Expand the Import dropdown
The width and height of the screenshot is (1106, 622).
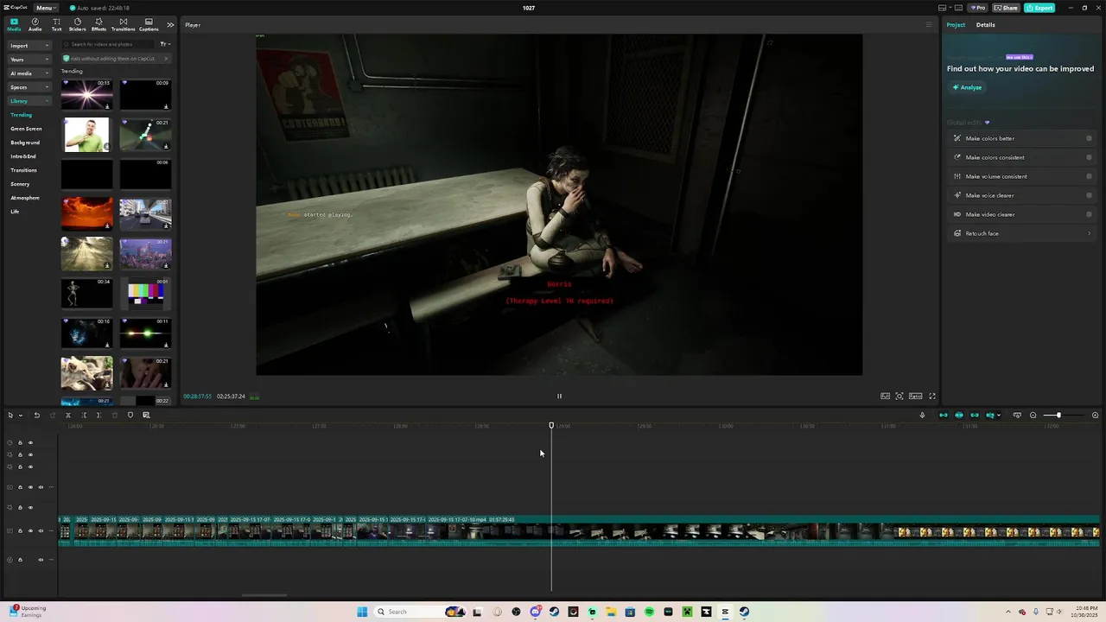[x=29, y=45]
